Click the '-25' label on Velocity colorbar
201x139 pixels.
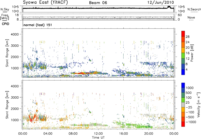coord(189,107)
